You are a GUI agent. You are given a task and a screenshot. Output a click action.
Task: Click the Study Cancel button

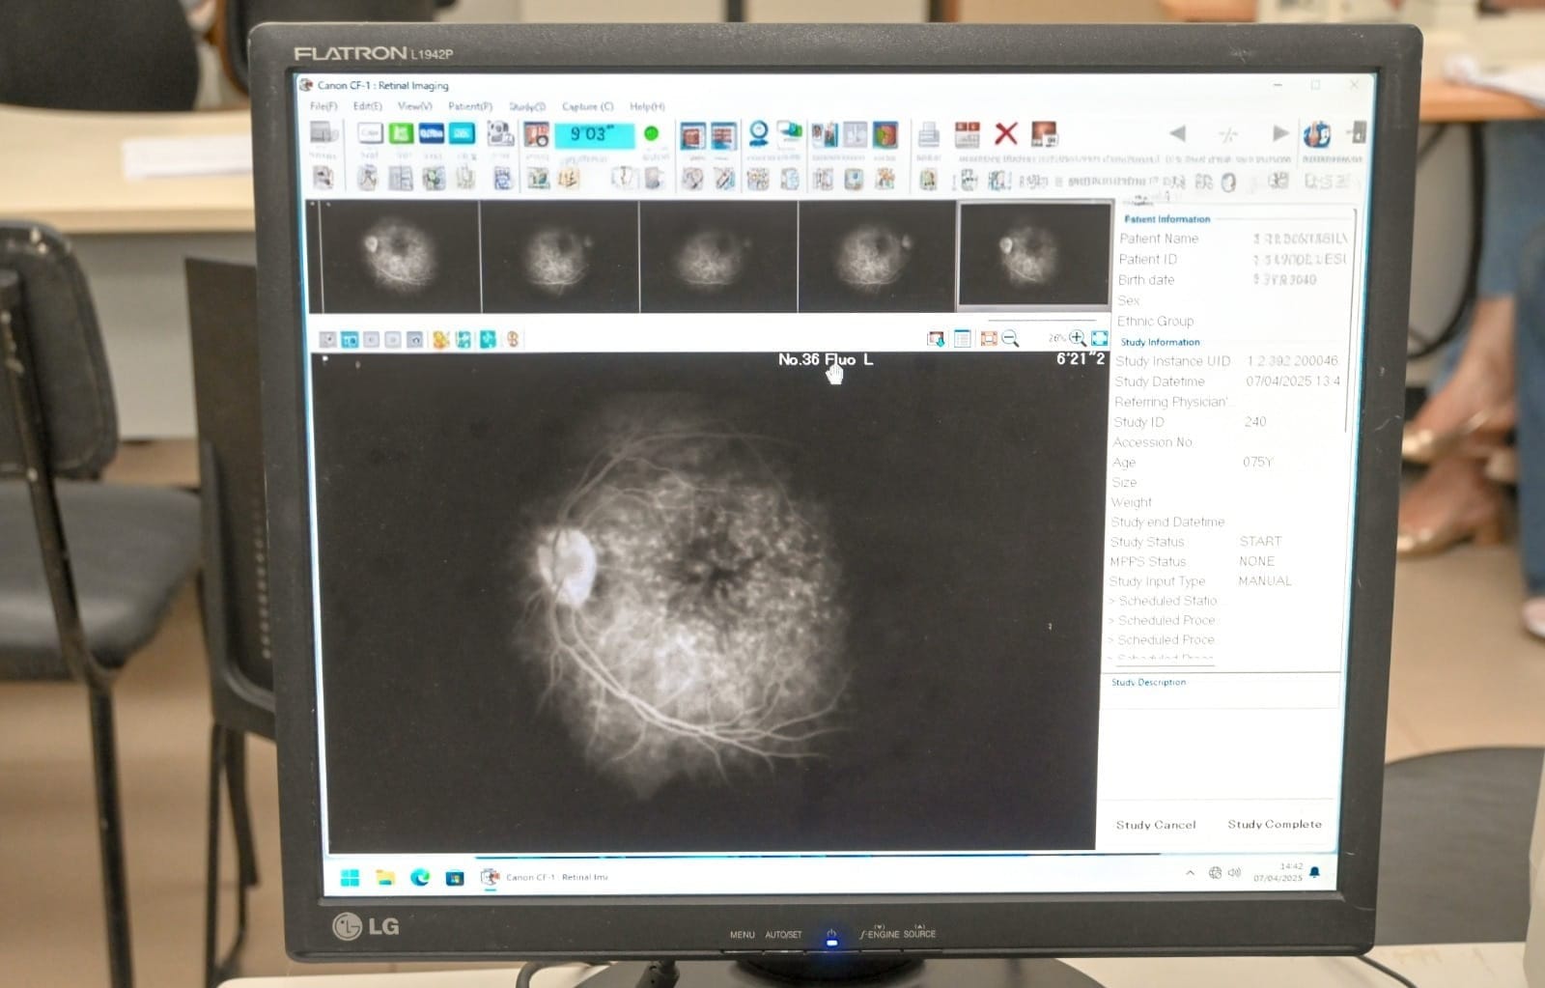(x=1155, y=824)
